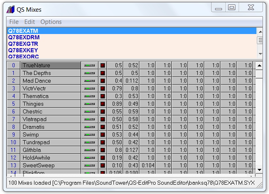Screen dimensions: 269x194
Task: Click the QS Mixes app icon in title bar
Action: 11,9
